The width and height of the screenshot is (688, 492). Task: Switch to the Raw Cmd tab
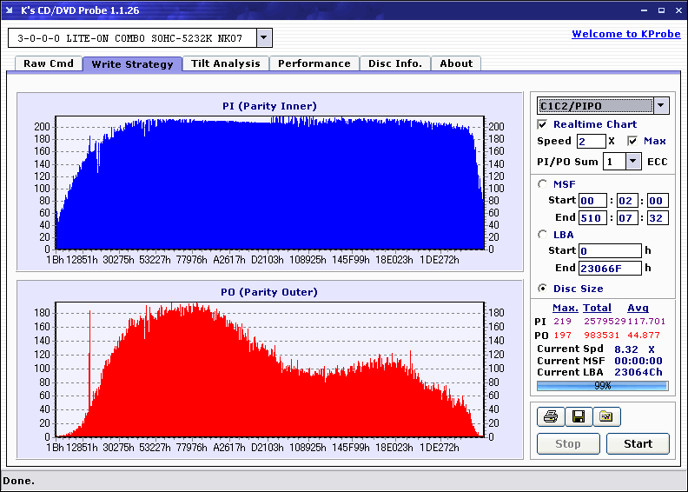[48, 63]
